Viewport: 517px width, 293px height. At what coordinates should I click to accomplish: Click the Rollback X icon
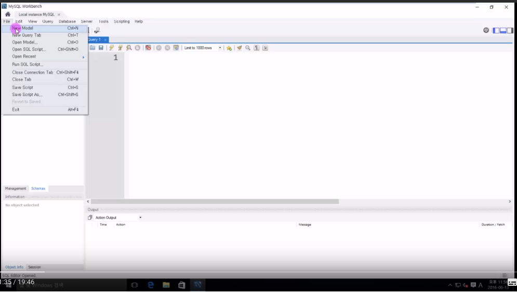click(x=167, y=48)
